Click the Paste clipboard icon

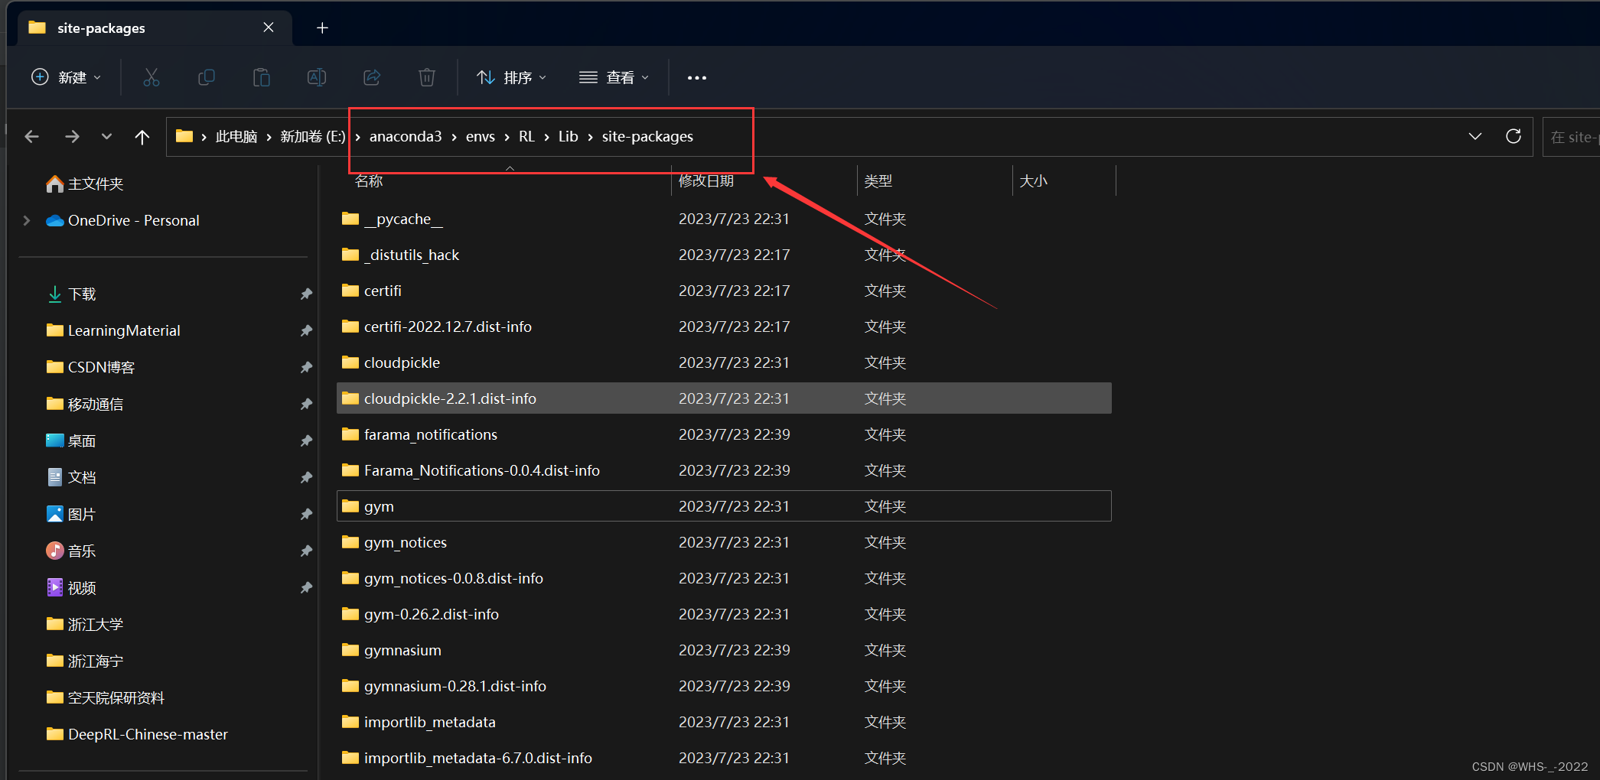click(262, 77)
